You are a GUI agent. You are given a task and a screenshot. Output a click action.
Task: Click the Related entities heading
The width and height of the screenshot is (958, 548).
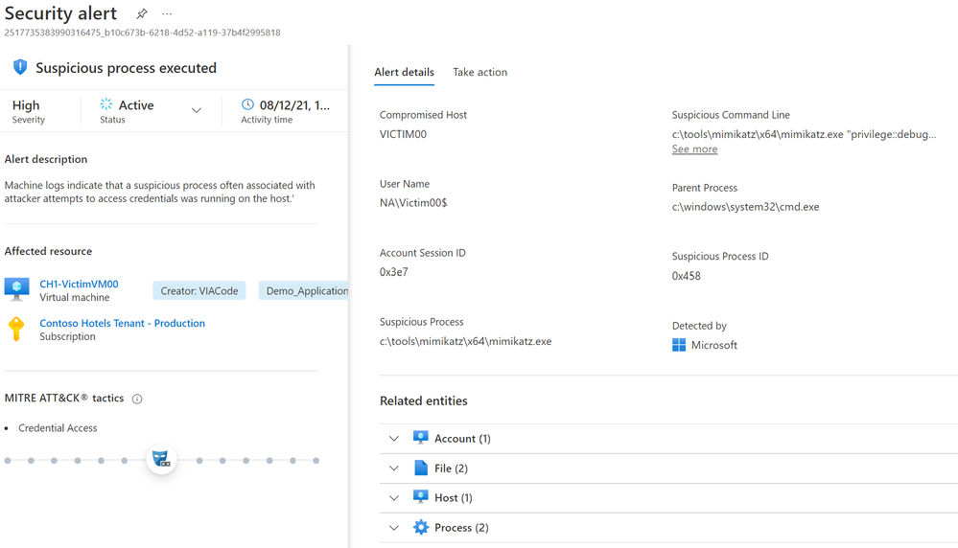(x=424, y=400)
